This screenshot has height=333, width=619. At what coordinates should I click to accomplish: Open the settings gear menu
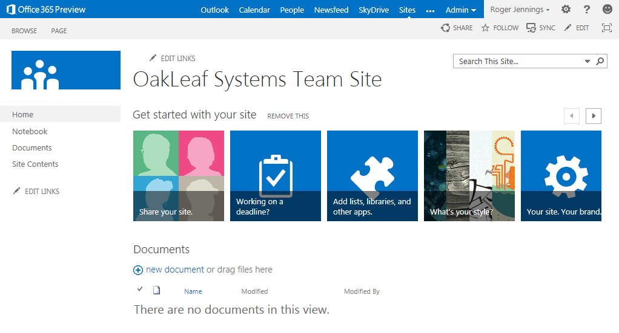566,9
